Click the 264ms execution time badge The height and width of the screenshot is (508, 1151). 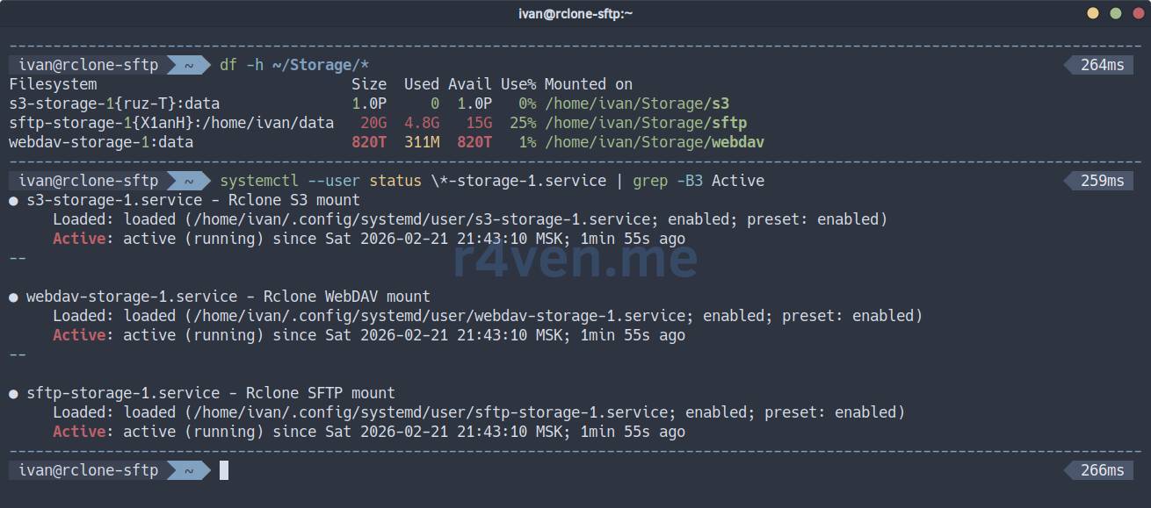(1102, 65)
